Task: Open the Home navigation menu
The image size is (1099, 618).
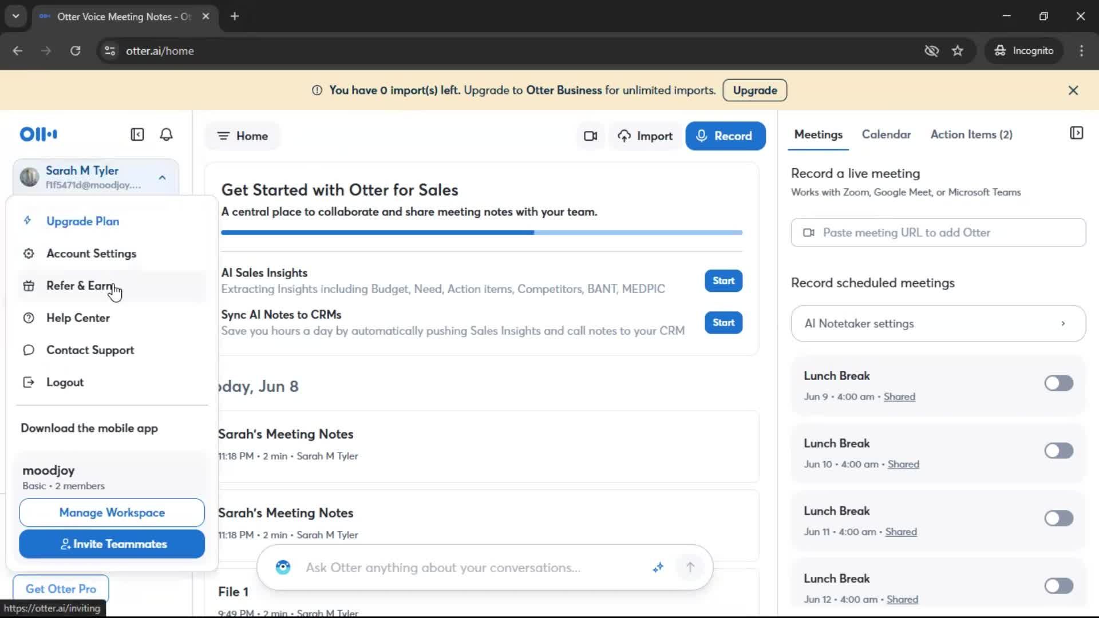Action: coord(243,136)
